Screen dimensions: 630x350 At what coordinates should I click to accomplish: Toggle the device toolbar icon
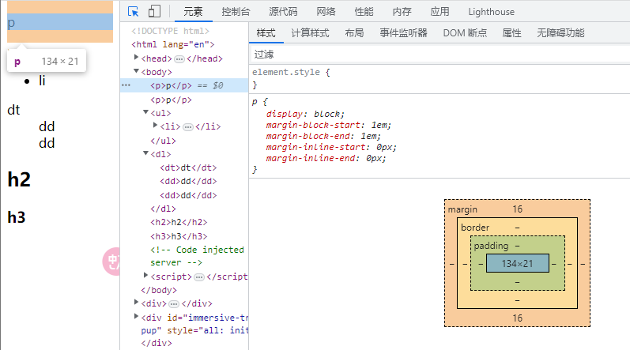pos(154,12)
